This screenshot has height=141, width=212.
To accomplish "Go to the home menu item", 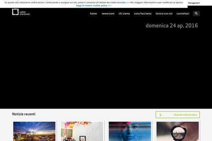I will pos(93,13).
